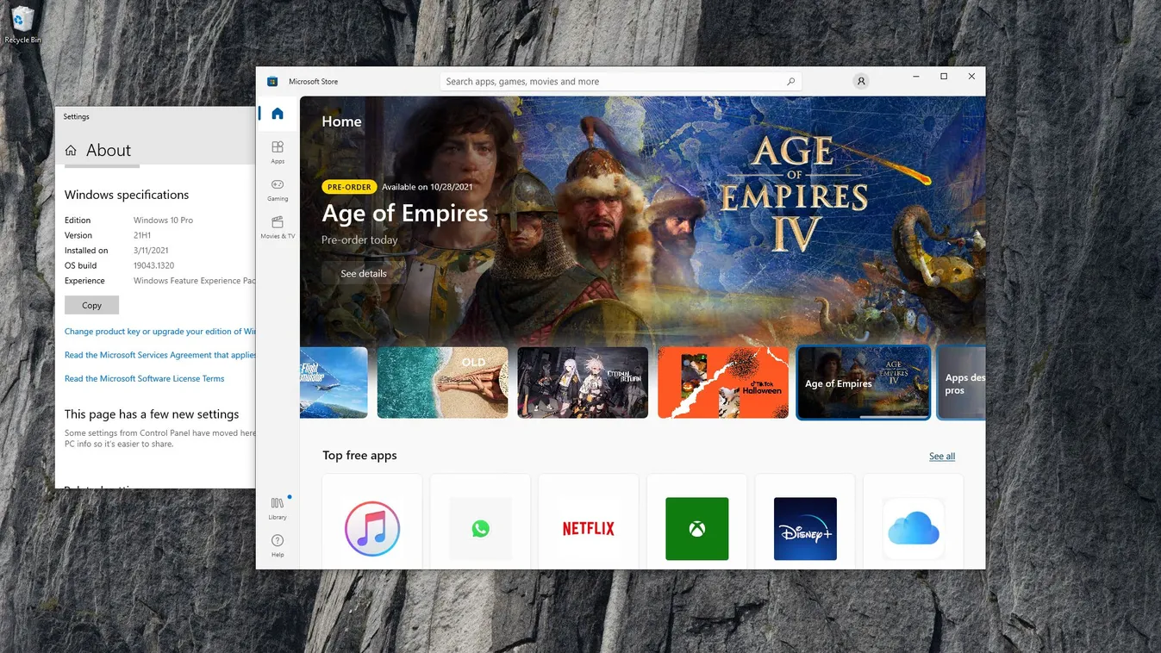Select the Old movie carousel thumbnail
This screenshot has height=653, width=1161.
point(443,382)
